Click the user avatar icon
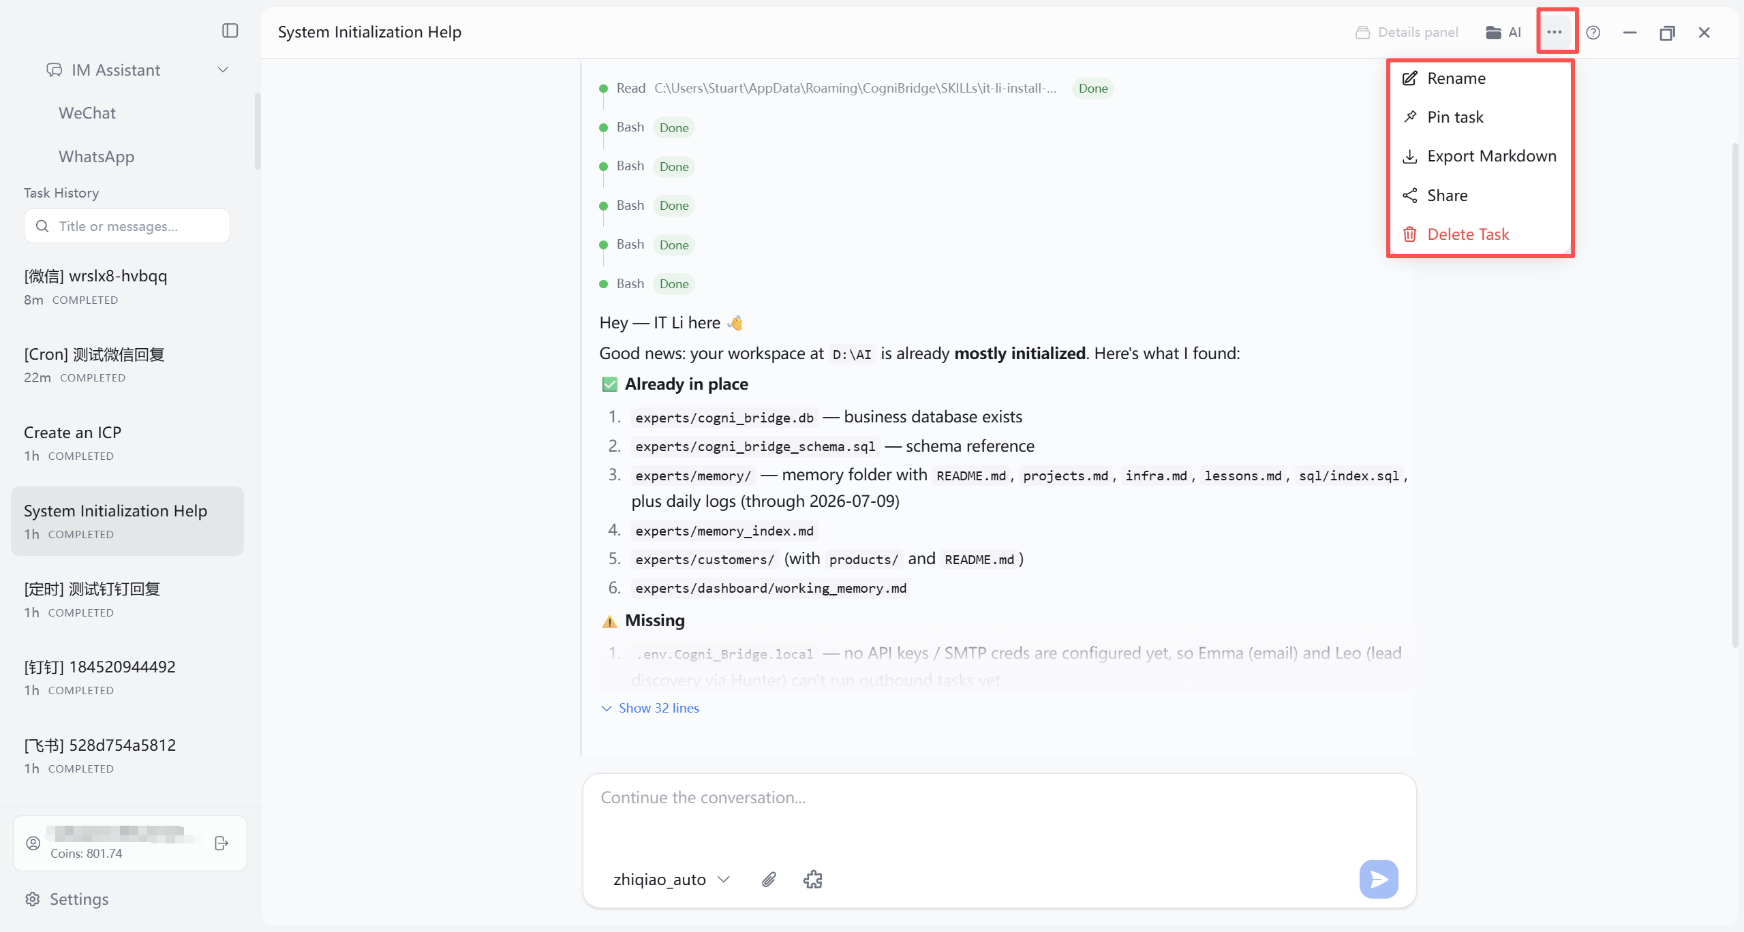Viewport: 1744px width, 932px height. 33,843
